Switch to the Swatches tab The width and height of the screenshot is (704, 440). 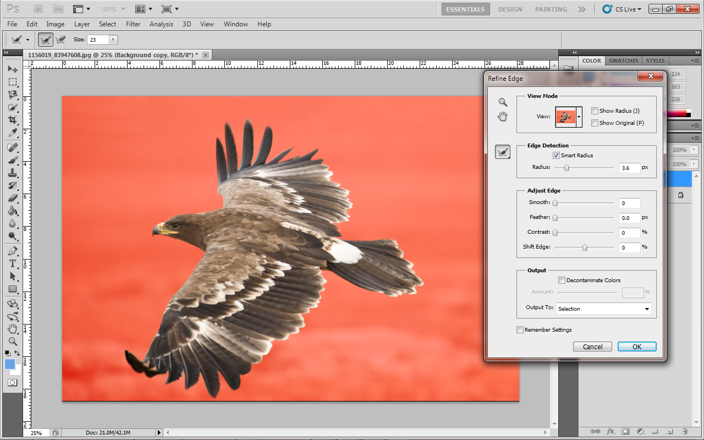point(623,61)
